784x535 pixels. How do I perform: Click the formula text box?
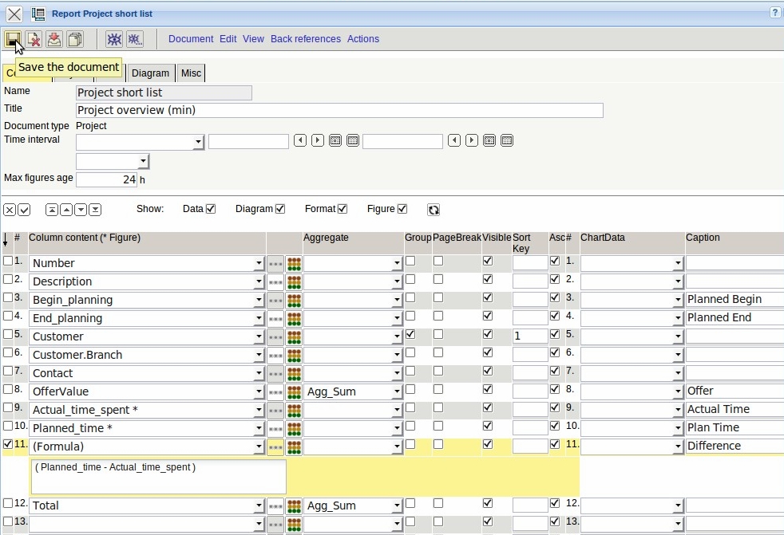click(158, 476)
